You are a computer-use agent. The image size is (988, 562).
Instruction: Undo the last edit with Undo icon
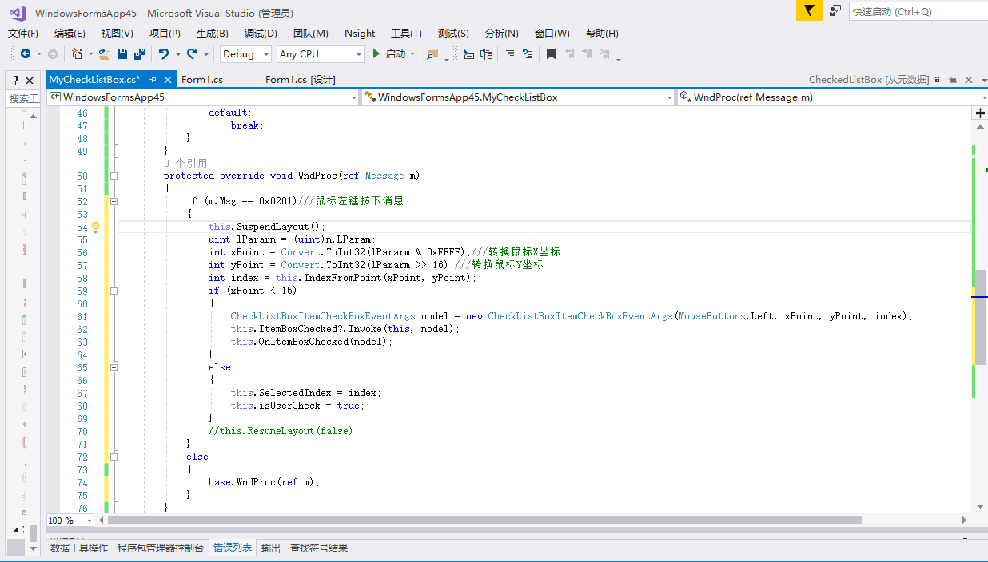tap(163, 54)
